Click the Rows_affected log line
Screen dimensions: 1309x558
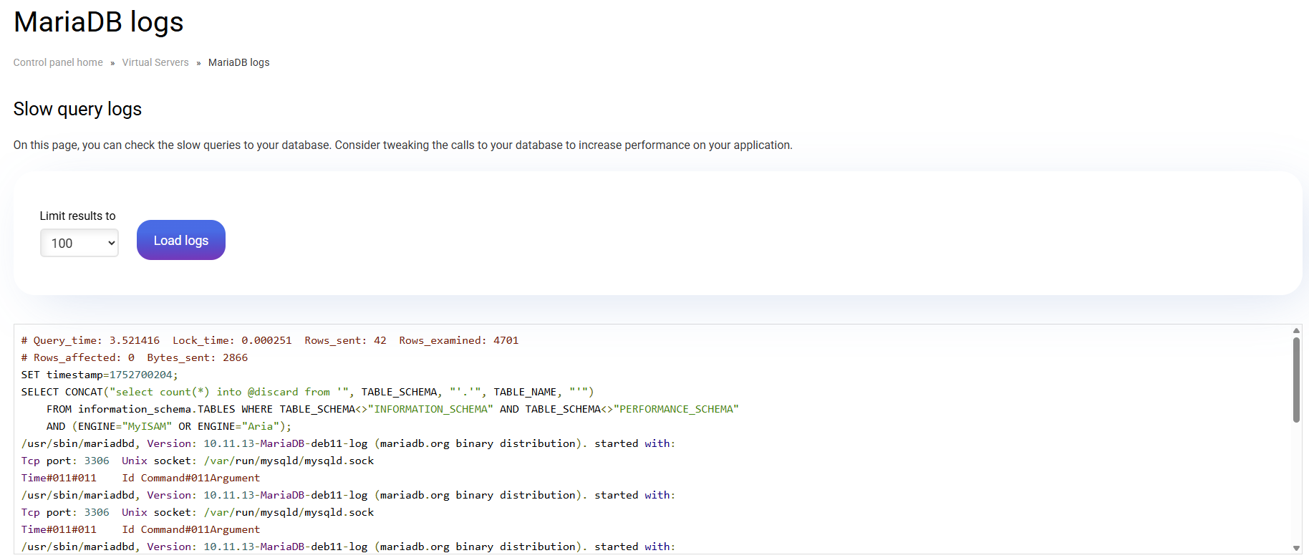(135, 357)
